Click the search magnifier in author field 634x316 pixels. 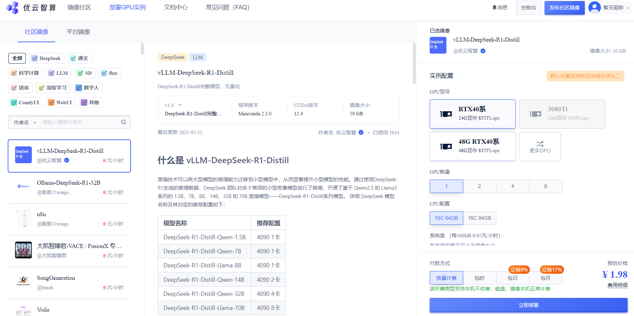click(124, 122)
